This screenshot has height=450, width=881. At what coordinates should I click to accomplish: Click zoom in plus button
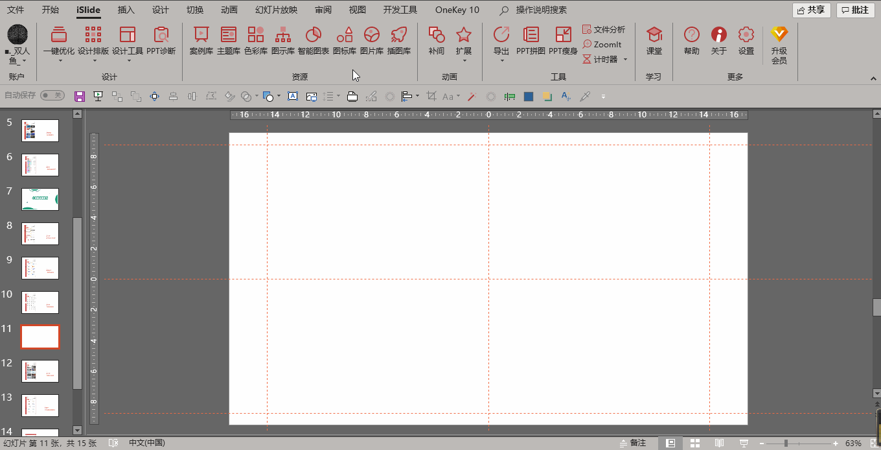coord(836,444)
